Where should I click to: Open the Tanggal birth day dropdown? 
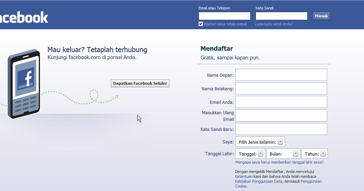point(250,154)
